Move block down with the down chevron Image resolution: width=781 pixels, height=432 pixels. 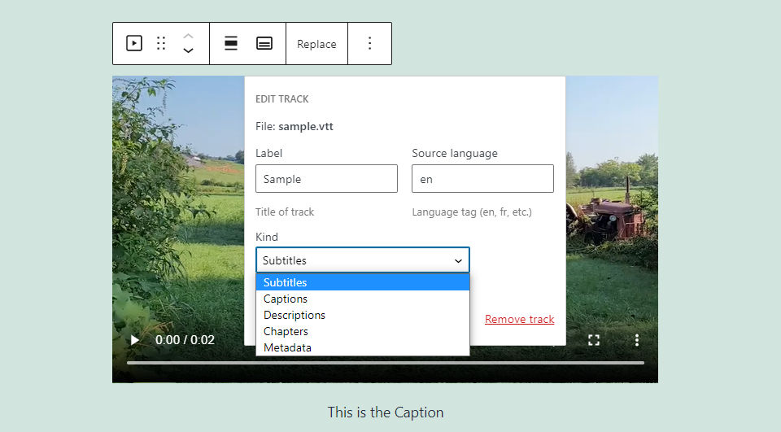pos(188,51)
